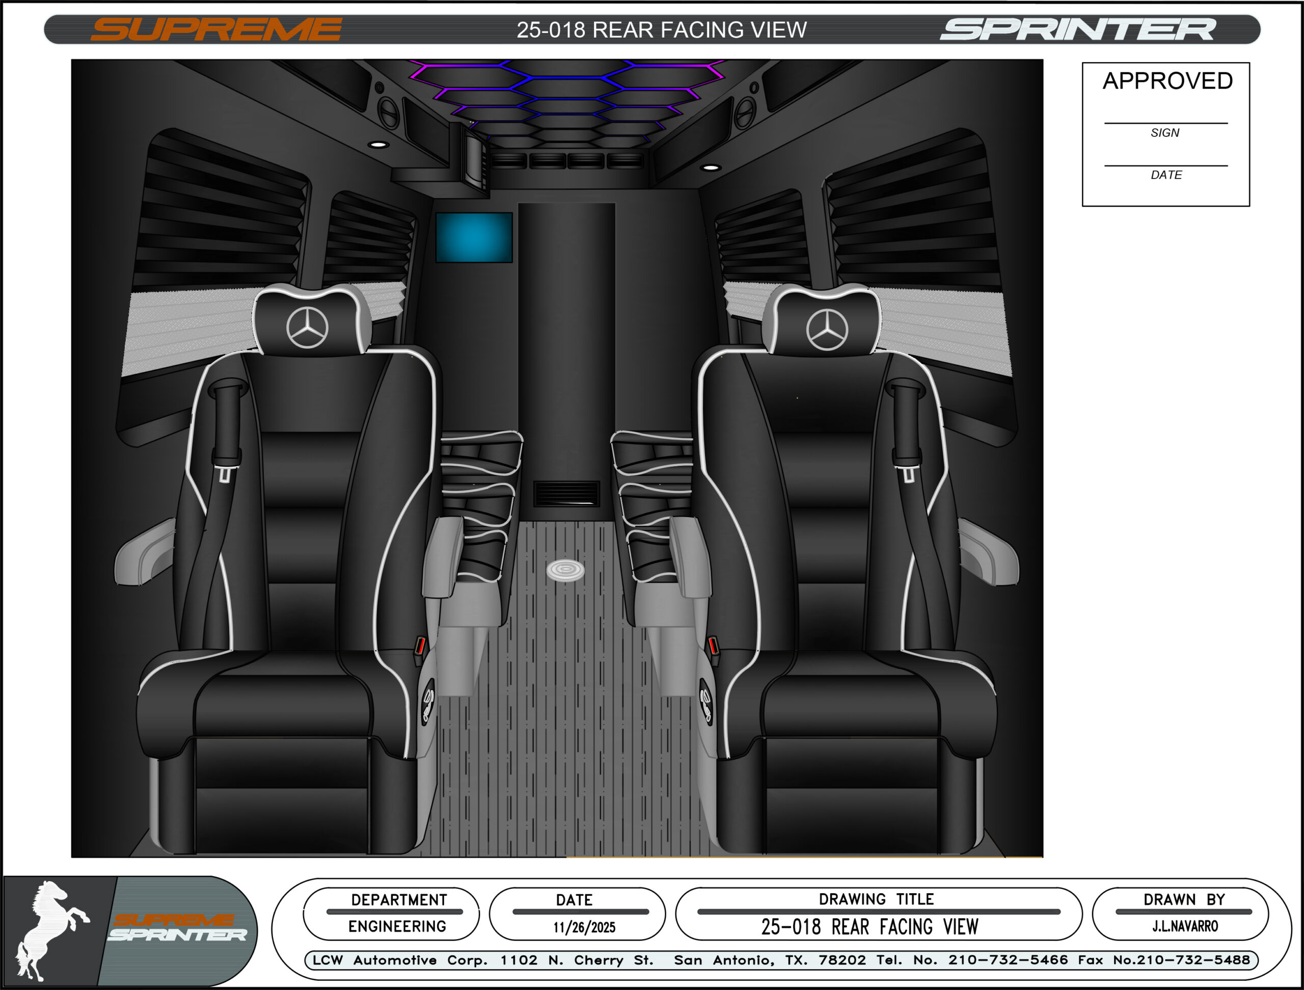Click the blue TV screen
This screenshot has width=1304, height=990.
[x=474, y=237]
